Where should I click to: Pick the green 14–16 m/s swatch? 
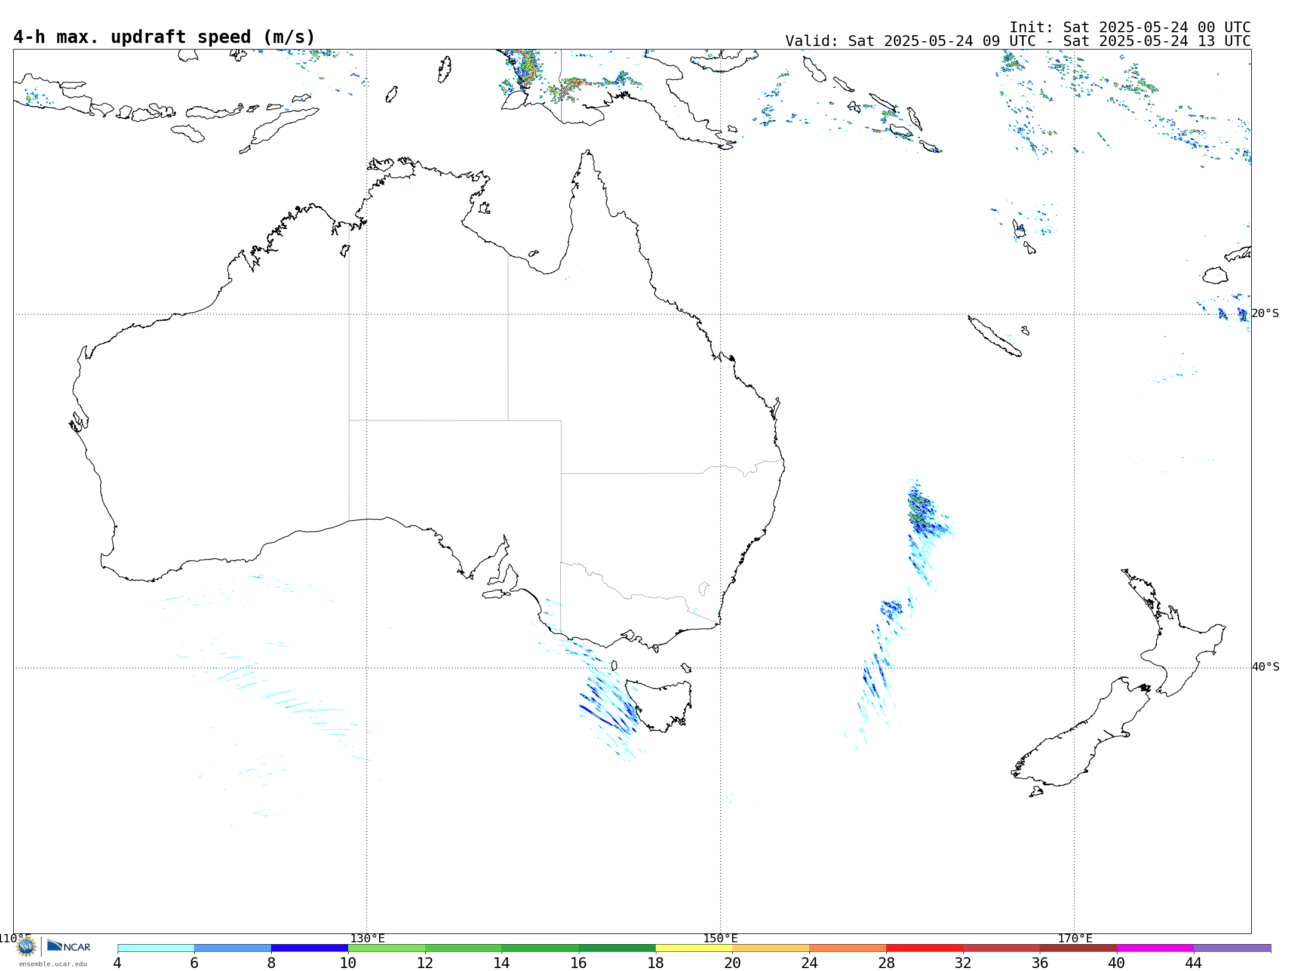pyautogui.click(x=540, y=948)
